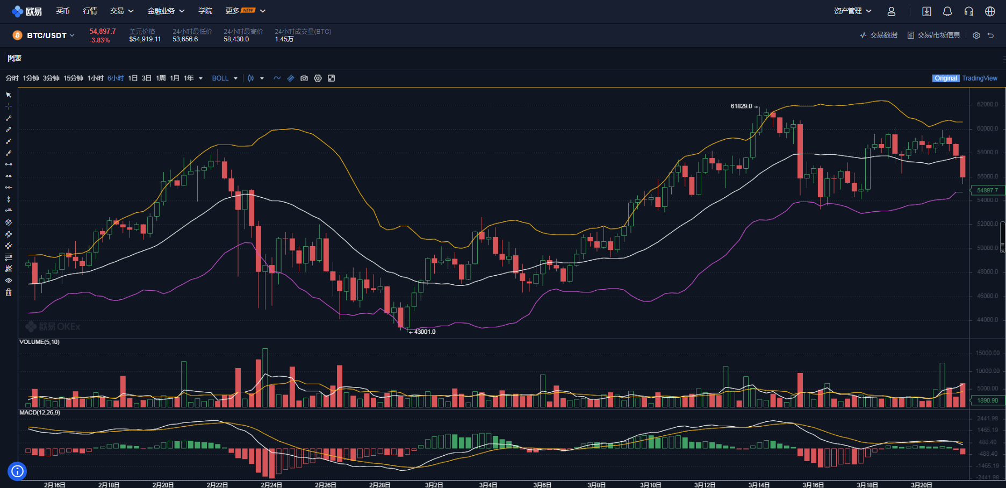
Task: Click the price axis scroll handle
Action: click(1003, 238)
